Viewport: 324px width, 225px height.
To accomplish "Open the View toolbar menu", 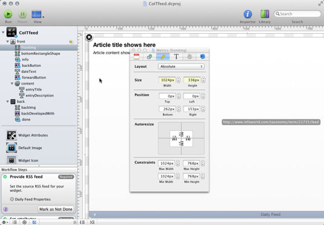I will pyautogui.click(x=38, y=14).
